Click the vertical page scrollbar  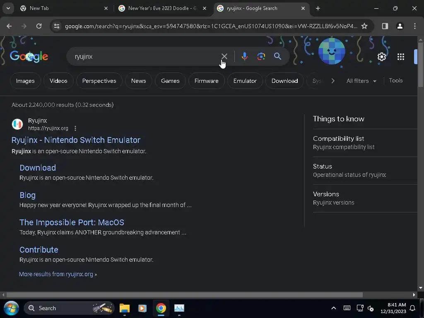[x=421, y=65]
